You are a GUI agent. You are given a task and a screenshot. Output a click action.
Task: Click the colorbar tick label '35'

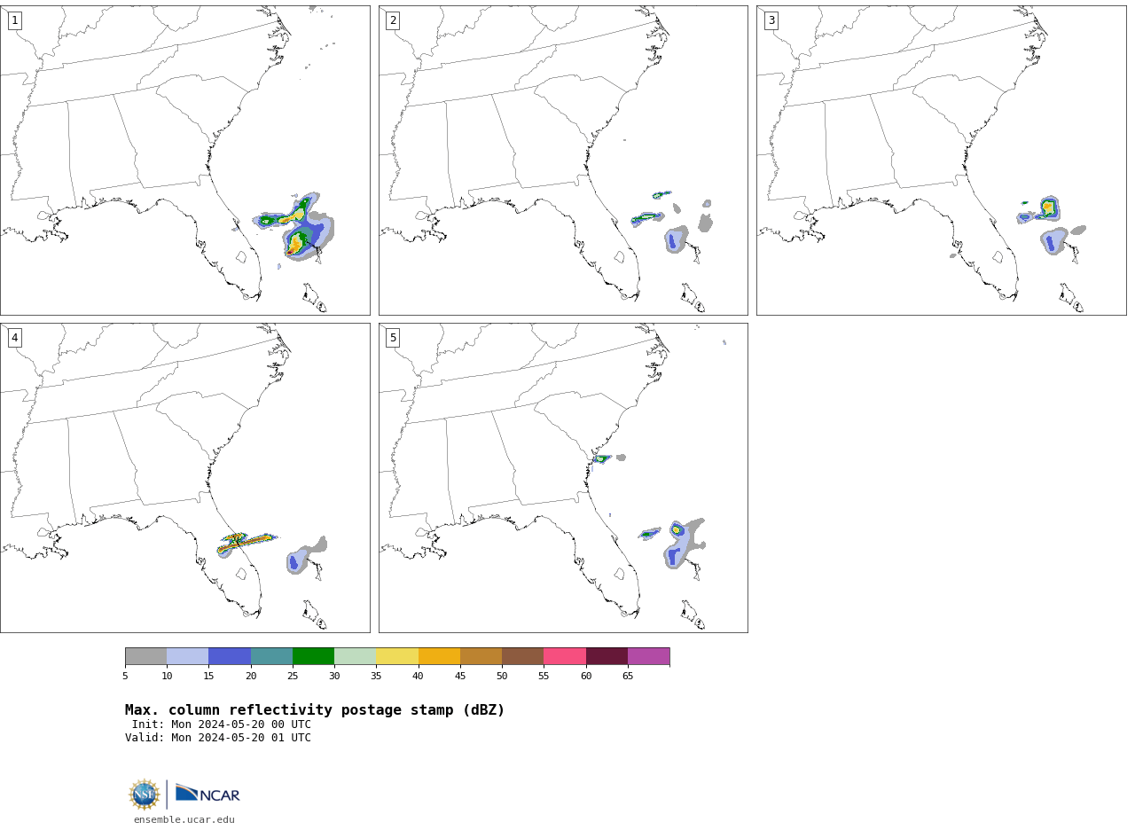coord(376,677)
